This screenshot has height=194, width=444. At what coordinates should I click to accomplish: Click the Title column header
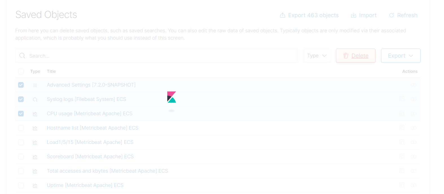(51, 71)
